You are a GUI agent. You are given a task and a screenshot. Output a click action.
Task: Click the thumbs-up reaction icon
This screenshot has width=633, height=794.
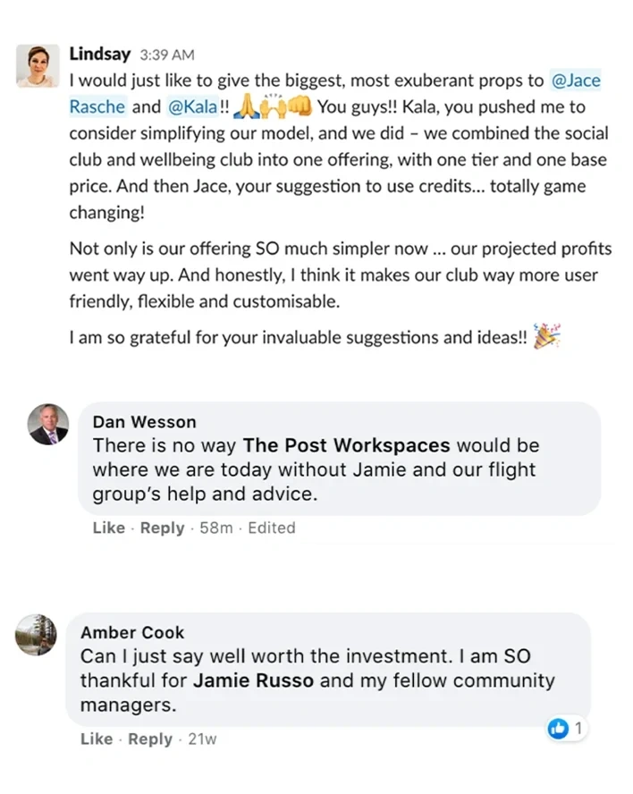click(558, 730)
